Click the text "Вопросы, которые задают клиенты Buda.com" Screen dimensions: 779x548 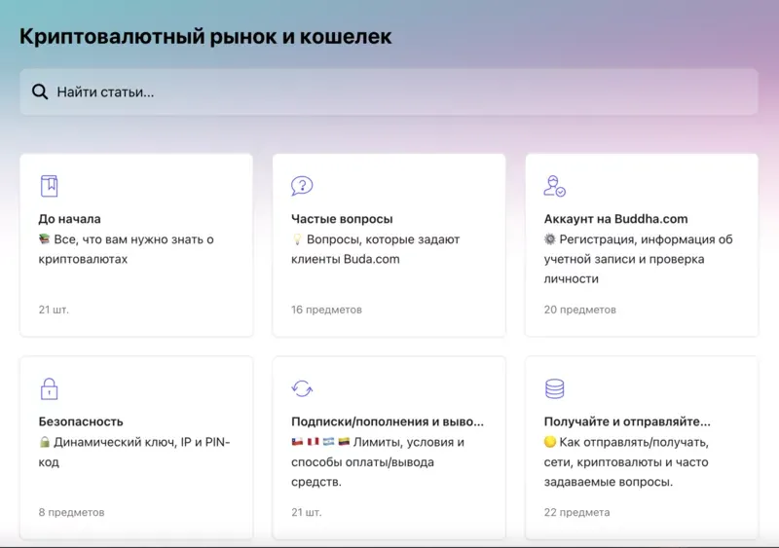point(376,249)
